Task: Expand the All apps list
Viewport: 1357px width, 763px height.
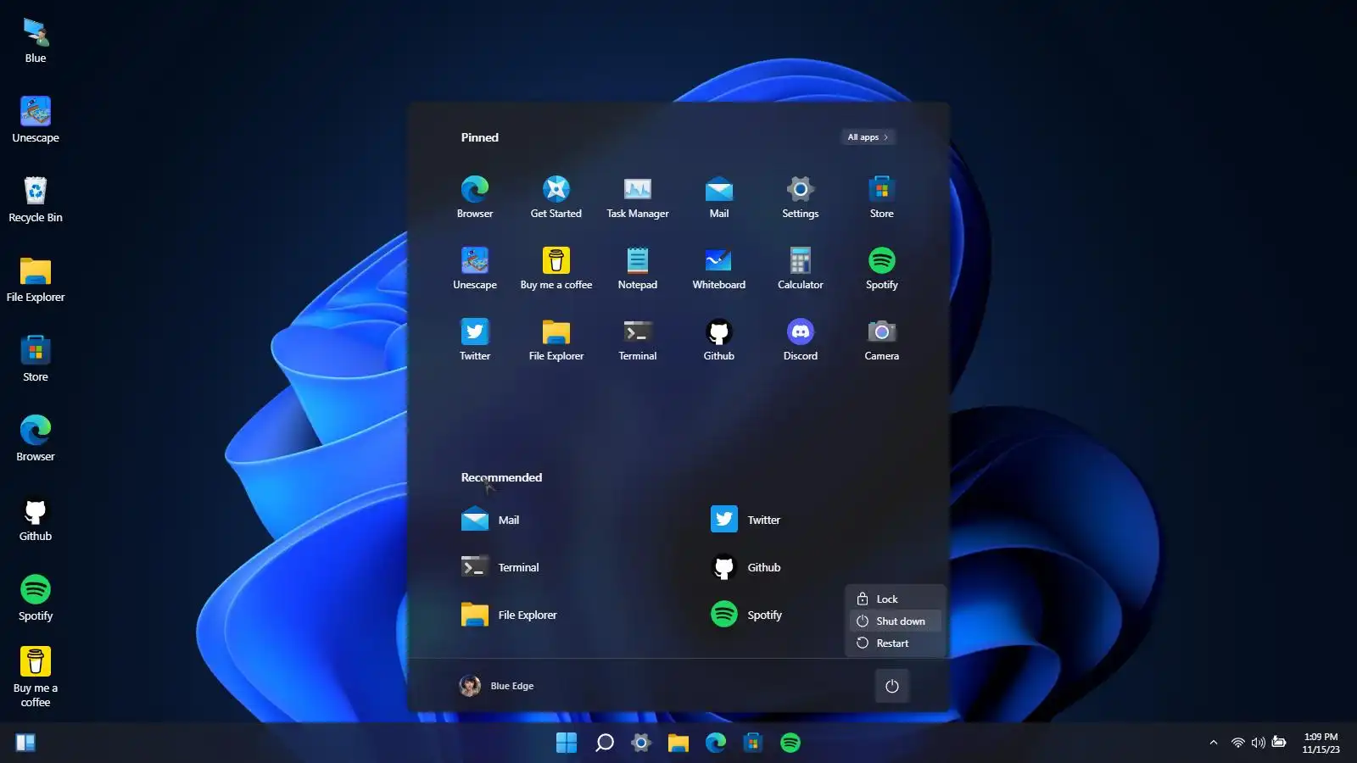Action: (868, 137)
